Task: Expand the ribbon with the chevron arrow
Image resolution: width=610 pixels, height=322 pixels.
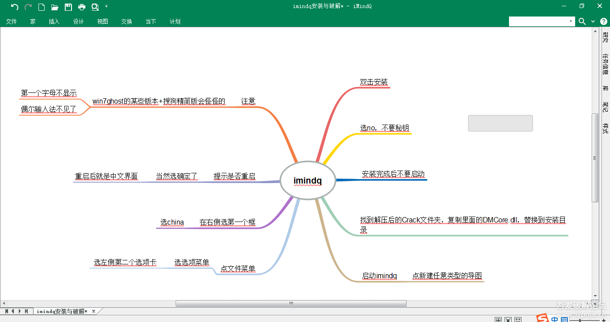Action: tap(593, 21)
